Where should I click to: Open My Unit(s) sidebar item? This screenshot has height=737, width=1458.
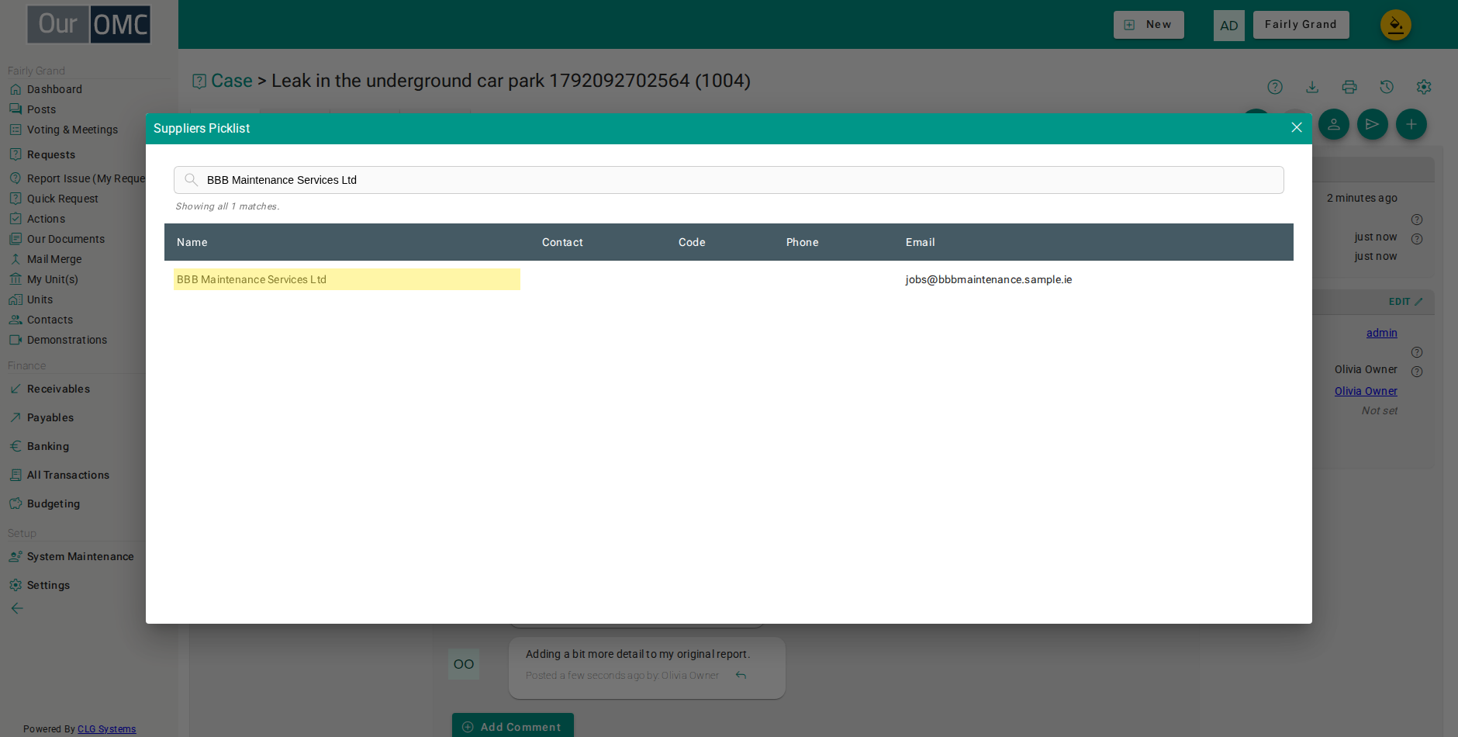[52, 279]
